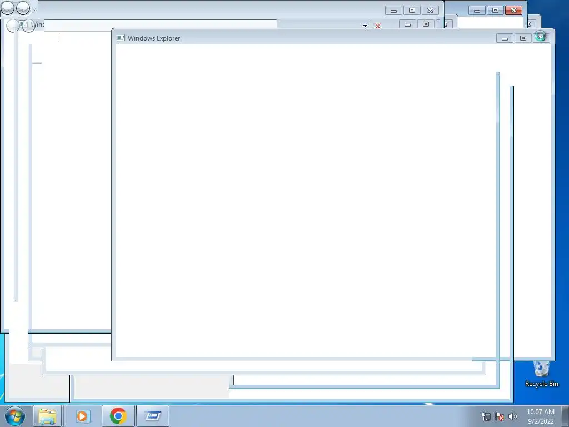Launch Windows Media Player from taskbar
The height and width of the screenshot is (427, 569).
(82, 416)
